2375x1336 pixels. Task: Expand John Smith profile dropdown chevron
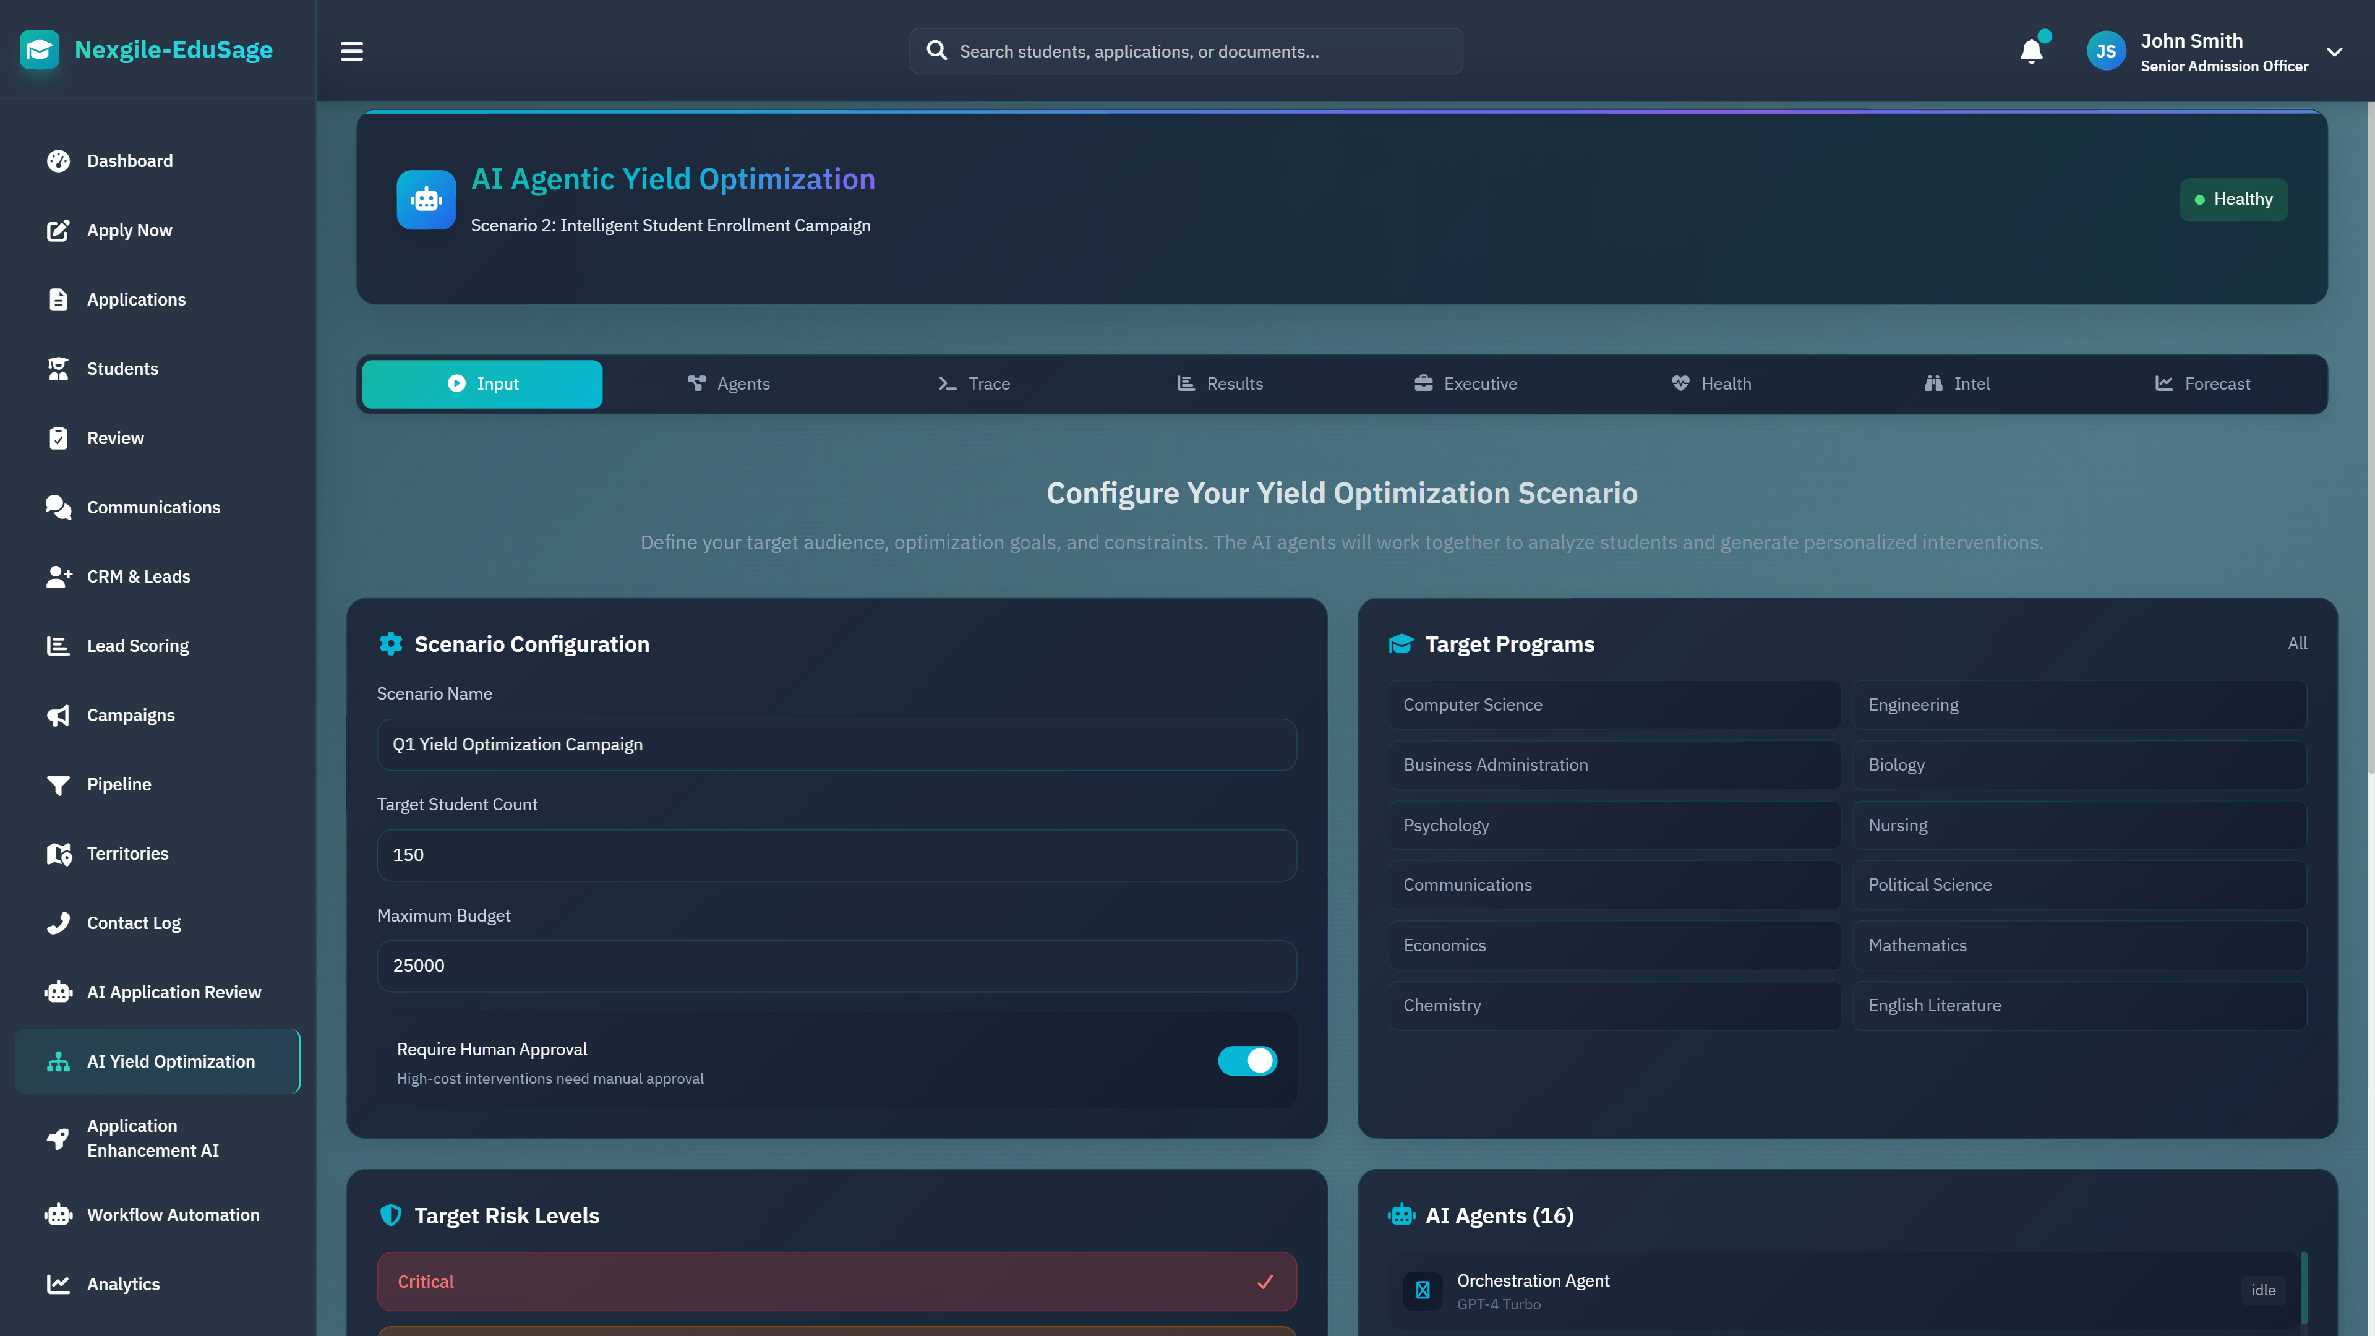pos(2334,51)
